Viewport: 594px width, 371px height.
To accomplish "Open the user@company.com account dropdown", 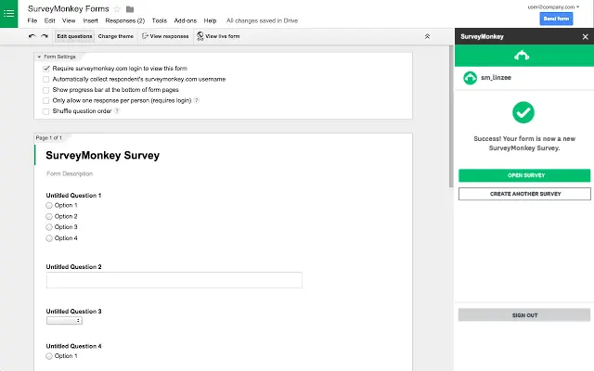I will click(553, 6).
